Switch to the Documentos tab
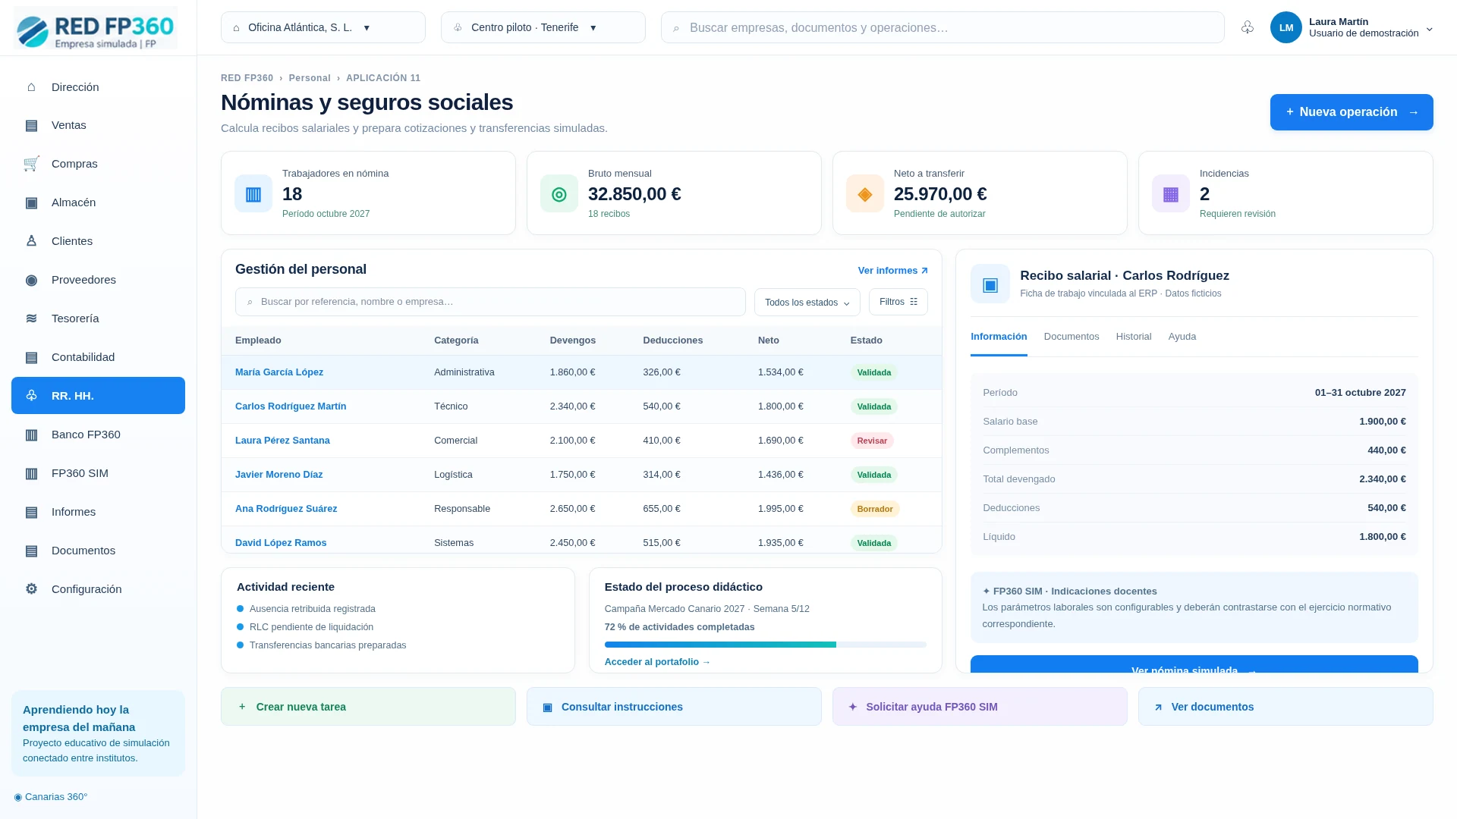This screenshot has height=819, width=1457. click(x=1072, y=337)
